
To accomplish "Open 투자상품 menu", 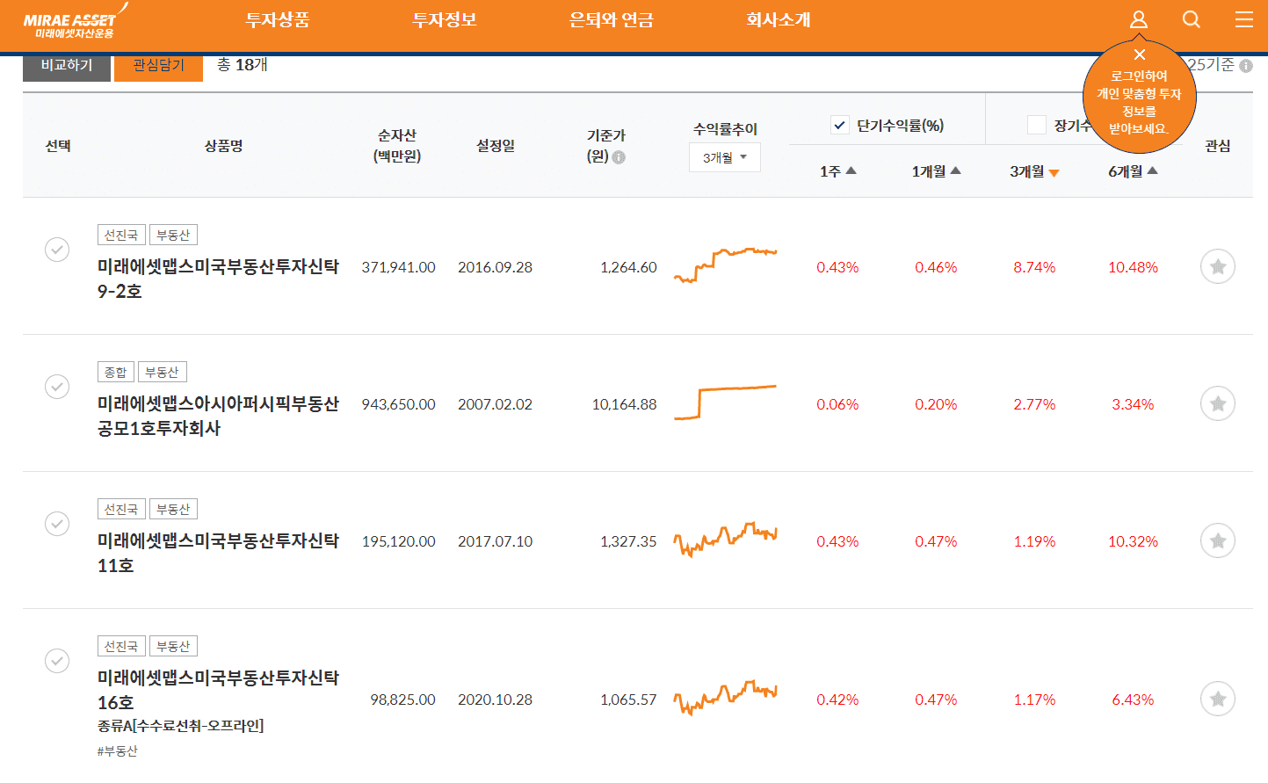I will coord(278,20).
